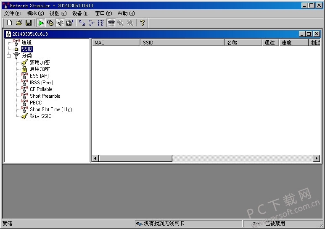Select Short Slot Time (11g) filter
The height and width of the screenshot is (229, 325).
(51, 109)
